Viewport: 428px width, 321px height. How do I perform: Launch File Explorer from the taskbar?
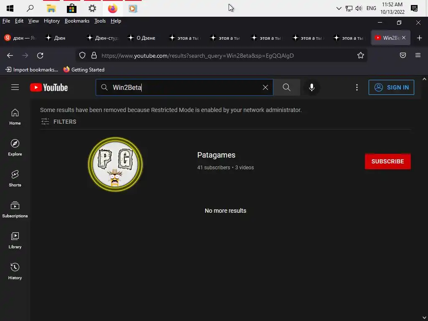[51, 8]
